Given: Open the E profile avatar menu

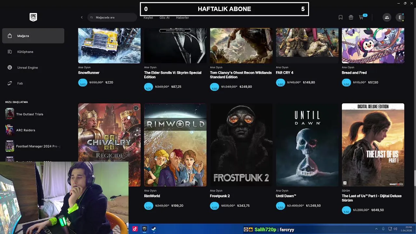Looking at the screenshot, I should coord(400,17).
